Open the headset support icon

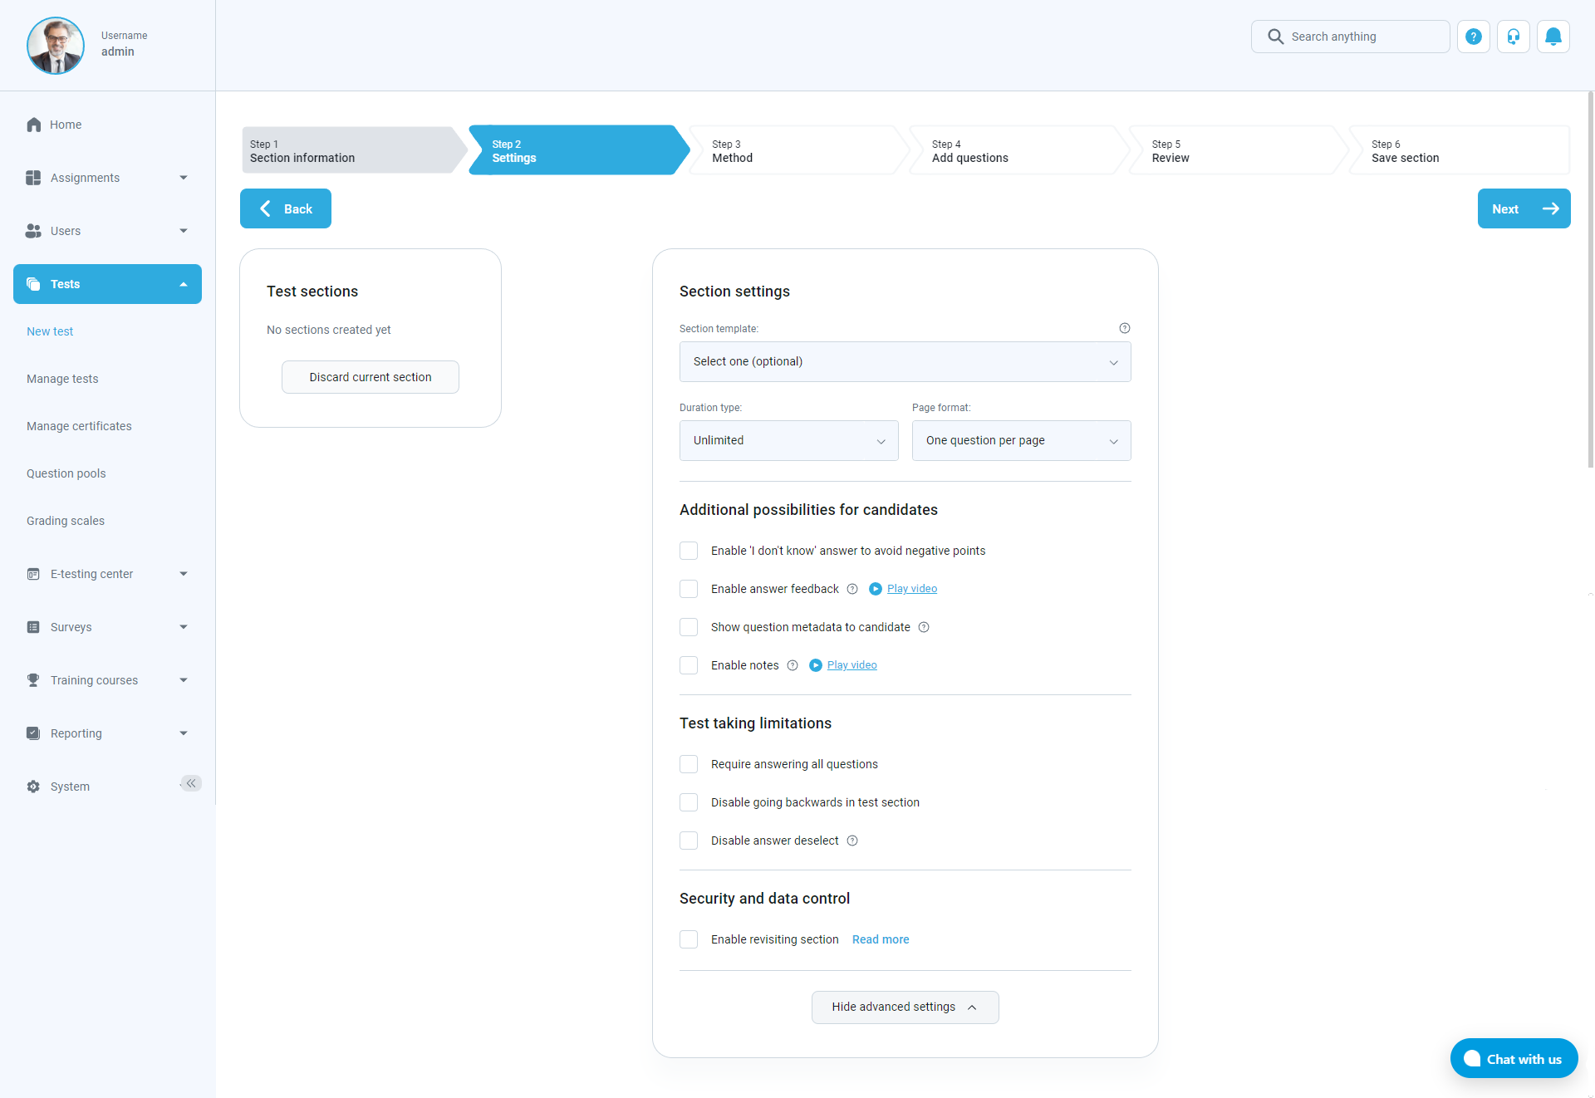point(1513,37)
